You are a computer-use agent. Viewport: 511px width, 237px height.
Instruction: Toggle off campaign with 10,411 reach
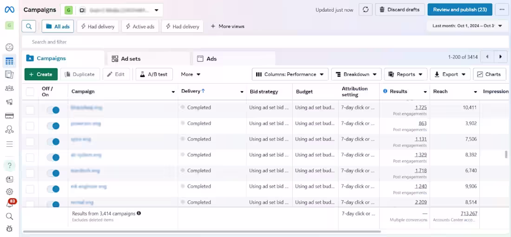click(x=53, y=110)
